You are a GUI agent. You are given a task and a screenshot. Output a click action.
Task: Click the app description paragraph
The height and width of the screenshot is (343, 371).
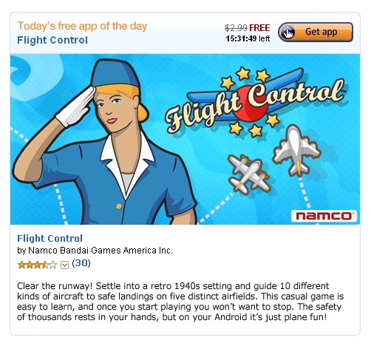(x=180, y=302)
